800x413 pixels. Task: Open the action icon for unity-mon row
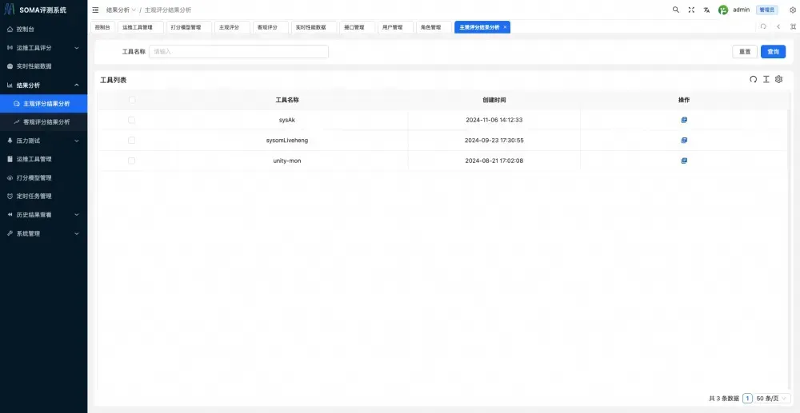684,161
